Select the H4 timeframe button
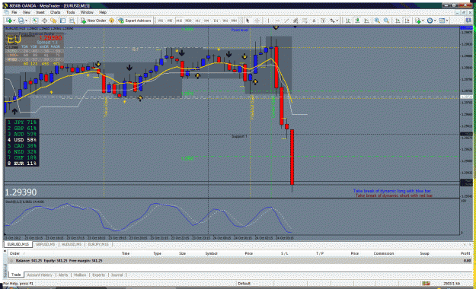Viewport: 476px width, 289px height. (206, 21)
